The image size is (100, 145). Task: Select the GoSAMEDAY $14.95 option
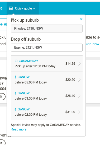[x=47, y=64]
